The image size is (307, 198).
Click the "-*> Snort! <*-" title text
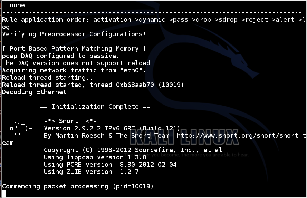(x=70, y=121)
